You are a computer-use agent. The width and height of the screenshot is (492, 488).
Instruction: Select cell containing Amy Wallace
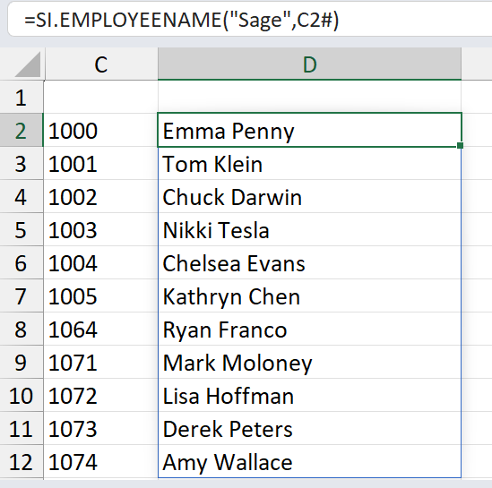point(310,462)
